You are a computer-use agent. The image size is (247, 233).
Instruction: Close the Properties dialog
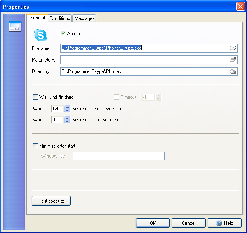tap(240, 7)
